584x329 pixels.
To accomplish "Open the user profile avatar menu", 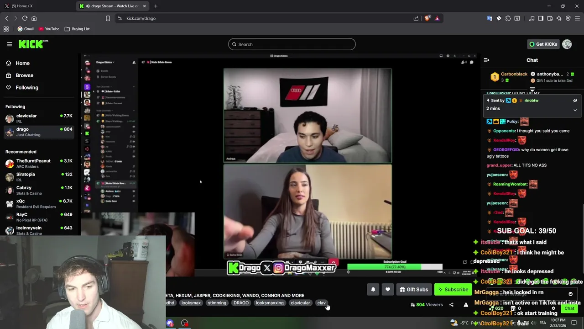I will pos(567,44).
